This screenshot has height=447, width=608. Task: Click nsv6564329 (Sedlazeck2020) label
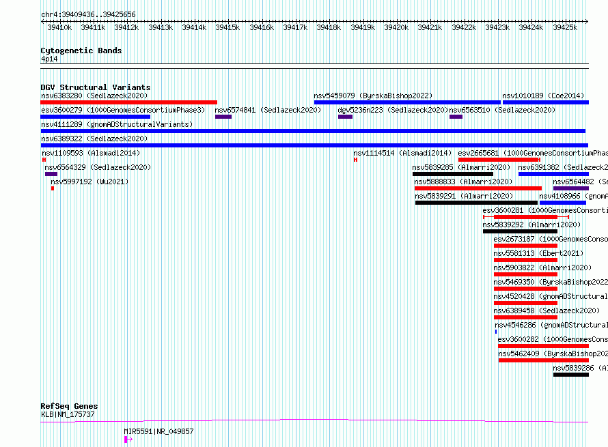pyautogui.click(x=98, y=167)
